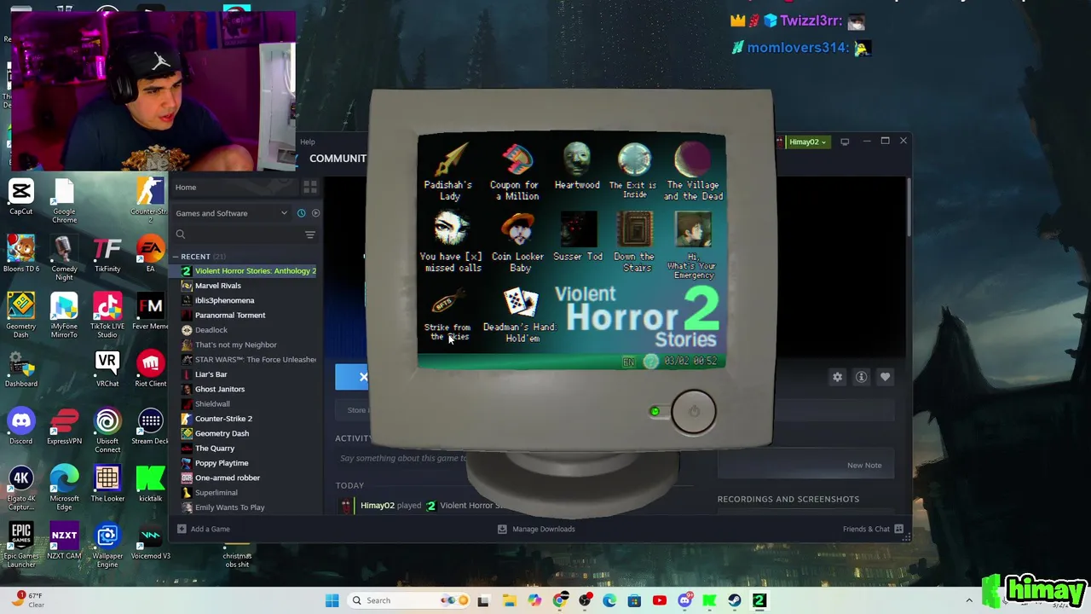Open Strike from the Skies story

(447, 315)
